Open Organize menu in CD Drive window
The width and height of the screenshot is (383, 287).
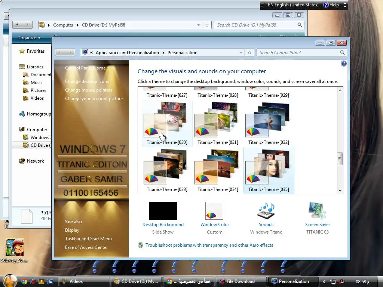(30, 38)
